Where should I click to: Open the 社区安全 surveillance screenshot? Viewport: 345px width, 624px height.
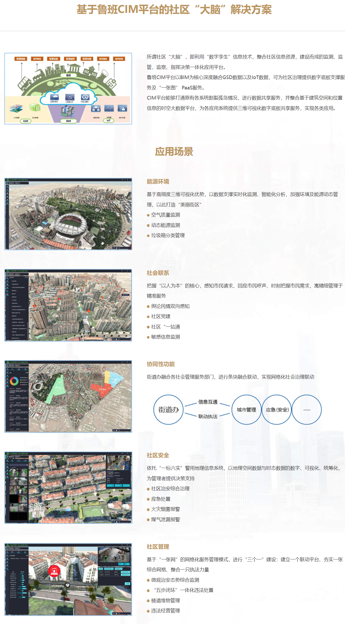pos(68,488)
